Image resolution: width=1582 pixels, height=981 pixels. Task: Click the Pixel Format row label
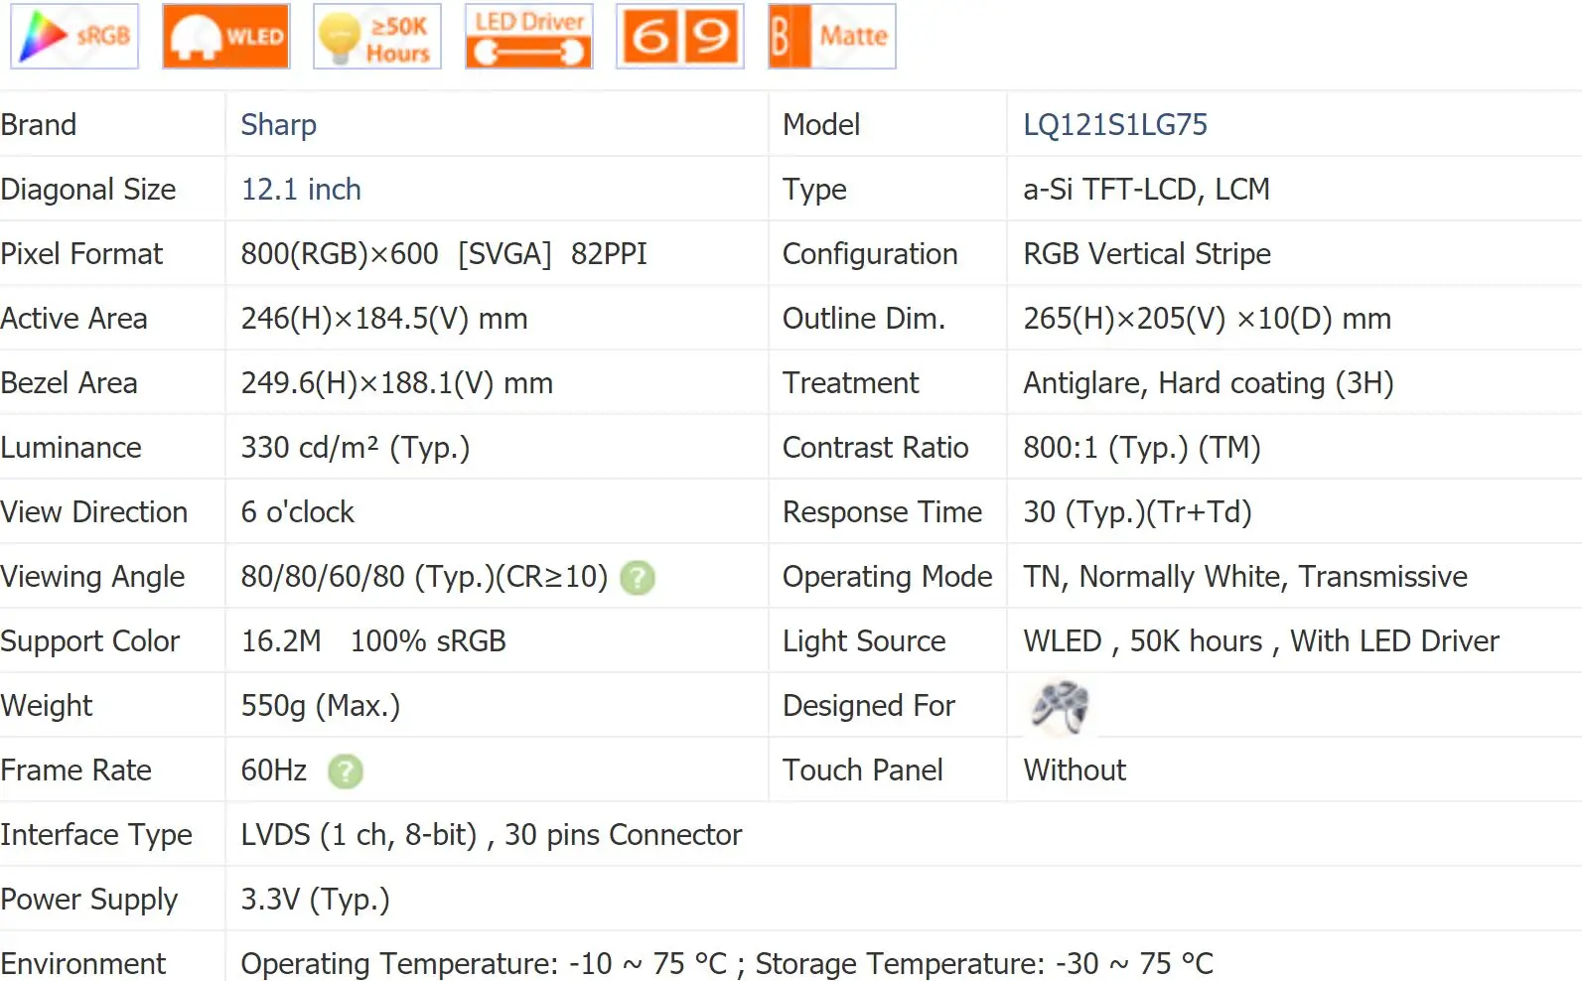pos(81,254)
